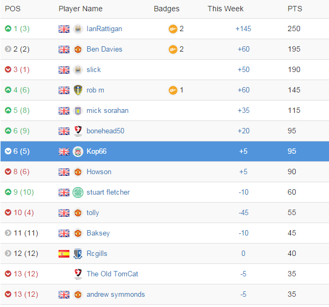329x307 pixels.
Task: Click the orange badge icon beside IanRattigan
Action: click(173, 29)
